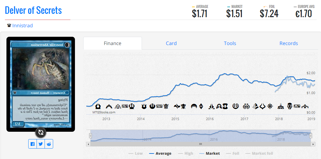
Task: Grab the right range navigator handle
Action: pos(311,135)
